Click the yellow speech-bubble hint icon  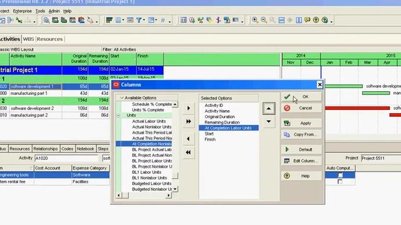307,20
